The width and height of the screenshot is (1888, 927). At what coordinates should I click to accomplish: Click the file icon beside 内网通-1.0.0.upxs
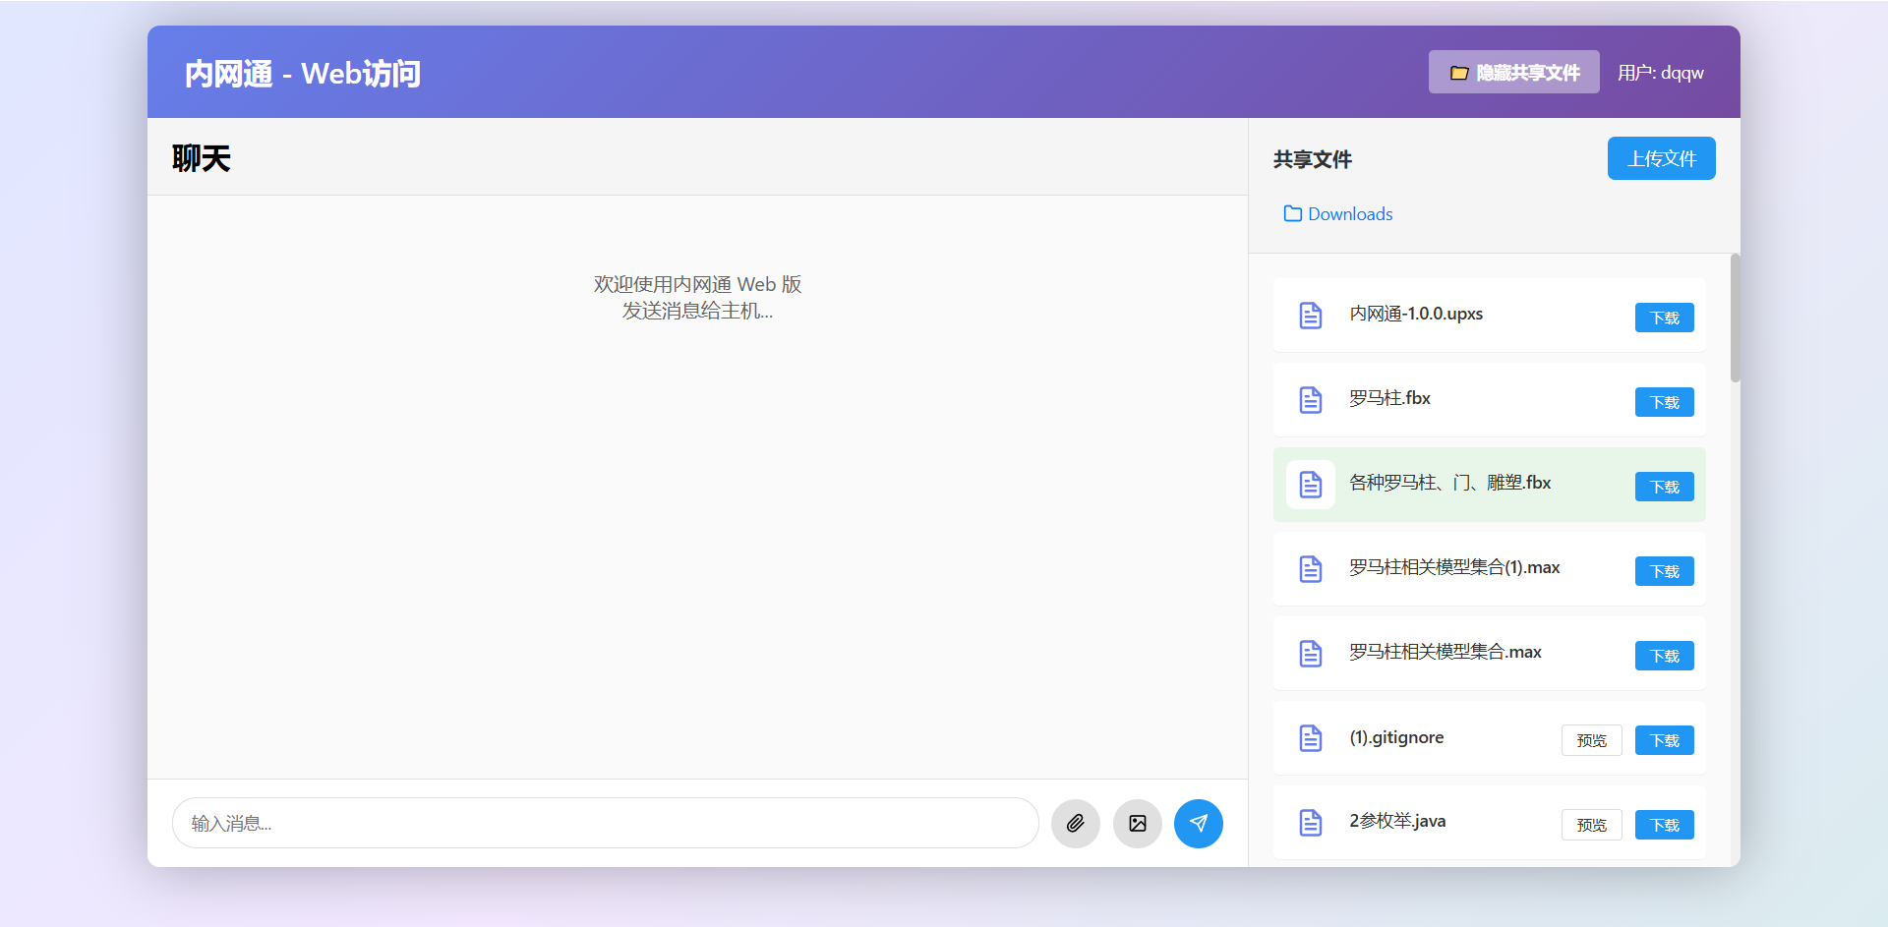(1310, 316)
